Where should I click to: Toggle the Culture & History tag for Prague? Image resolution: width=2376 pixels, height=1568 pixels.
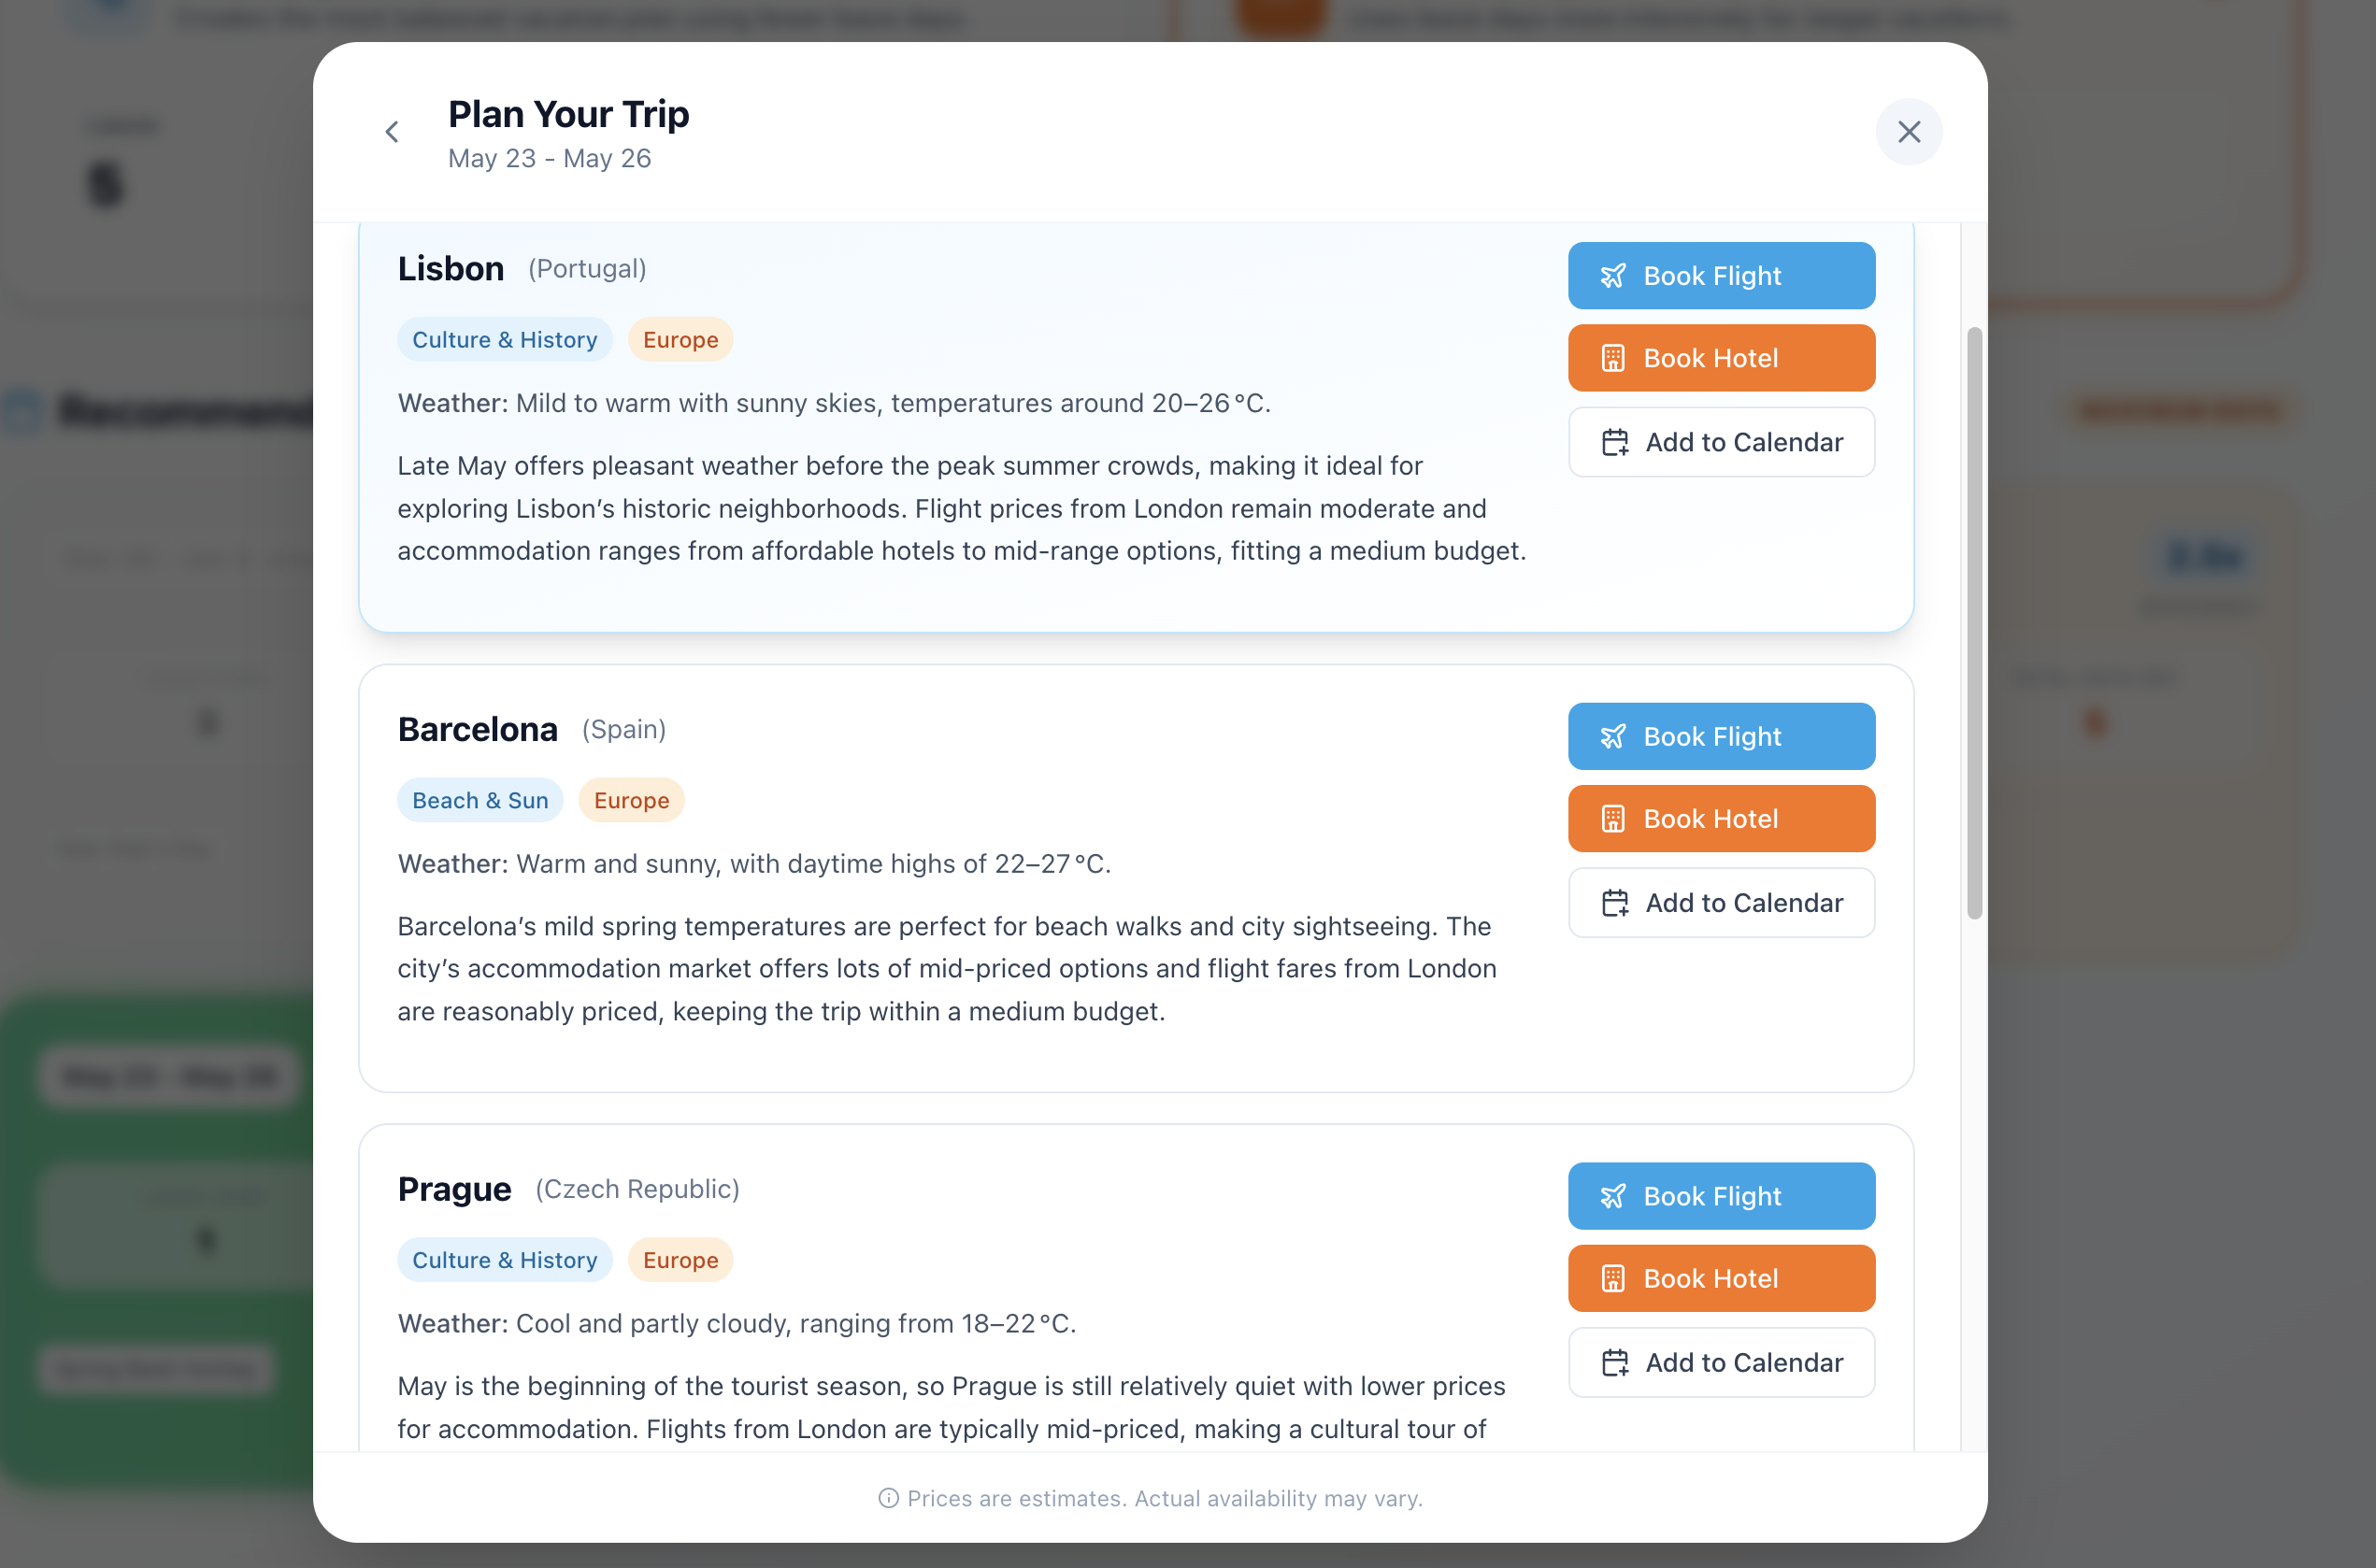pos(504,1259)
